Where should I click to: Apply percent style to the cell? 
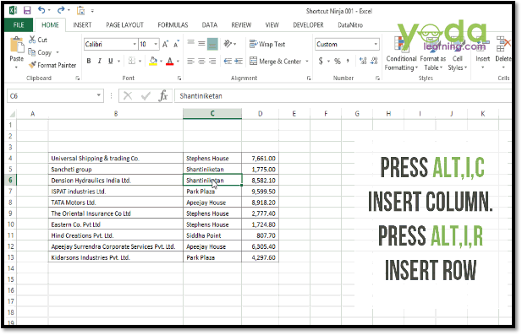[x=338, y=61]
